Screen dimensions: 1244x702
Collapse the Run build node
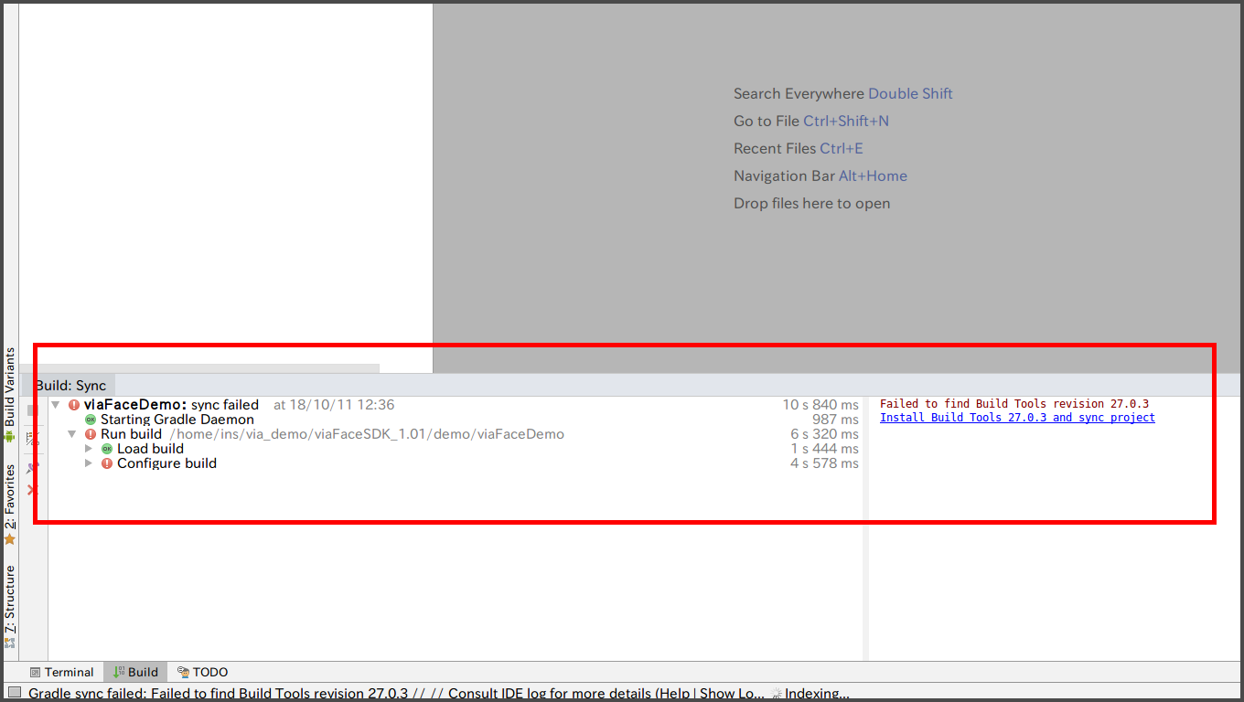[72, 434]
